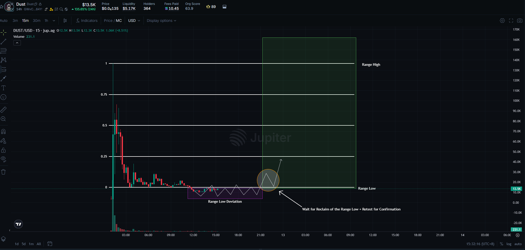
Task: Open the candle chart type selector
Action: pos(65,21)
